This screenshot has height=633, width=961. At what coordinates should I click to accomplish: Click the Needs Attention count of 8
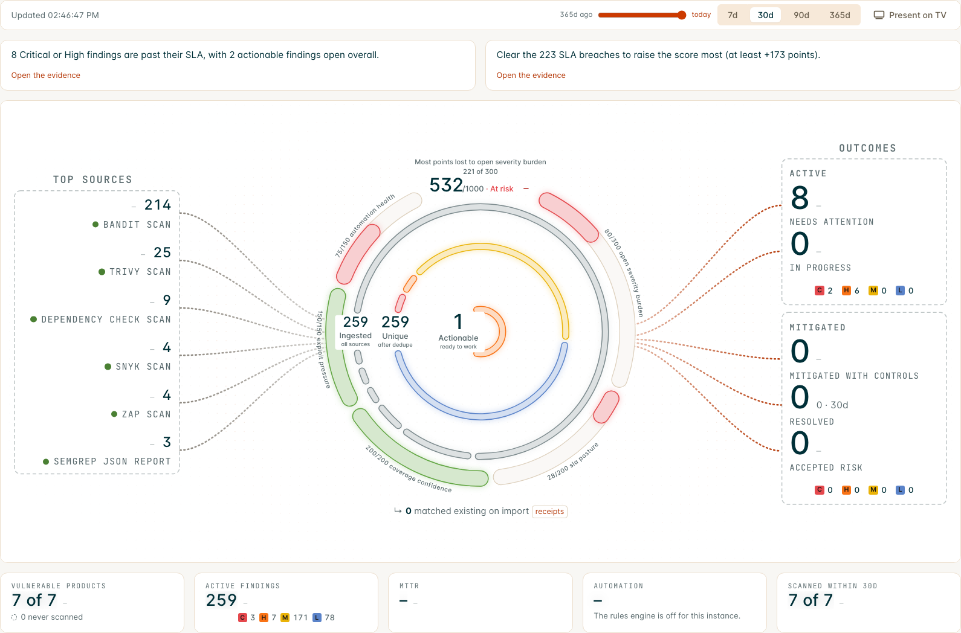click(x=800, y=198)
